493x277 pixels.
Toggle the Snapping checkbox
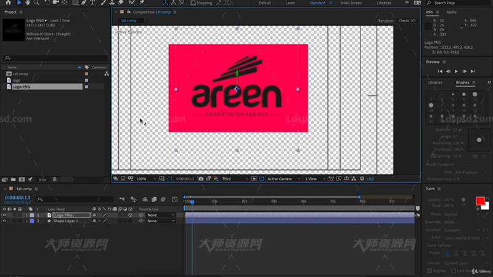tap(193, 3)
